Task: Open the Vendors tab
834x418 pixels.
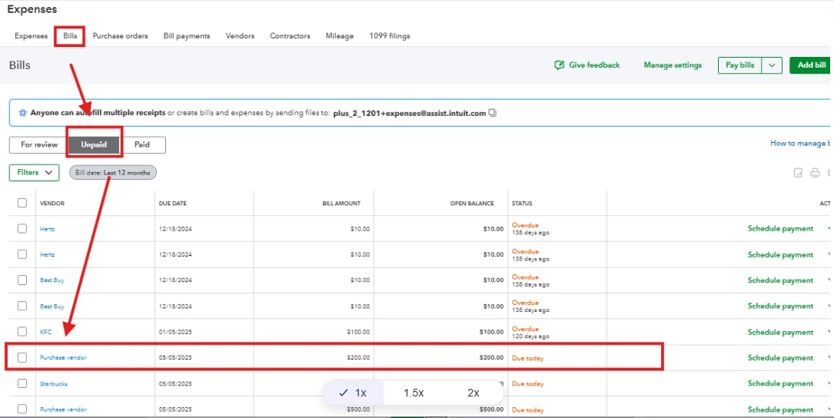Action: click(x=240, y=36)
